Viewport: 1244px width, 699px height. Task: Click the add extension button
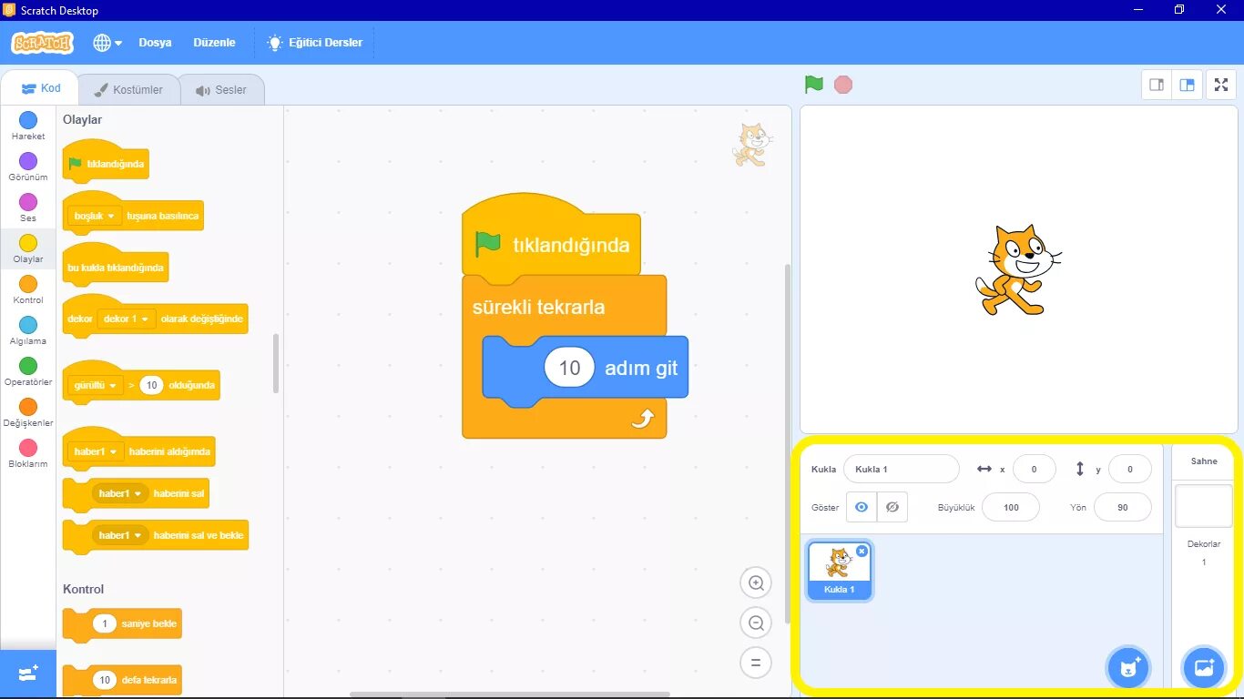tap(28, 674)
